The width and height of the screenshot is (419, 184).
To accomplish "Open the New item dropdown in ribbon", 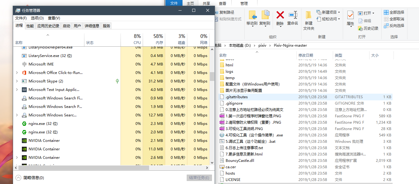I will click(x=328, y=12).
